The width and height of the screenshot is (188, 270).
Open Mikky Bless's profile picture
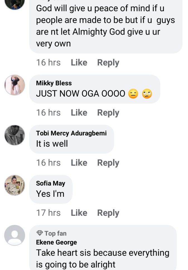pos(14,85)
